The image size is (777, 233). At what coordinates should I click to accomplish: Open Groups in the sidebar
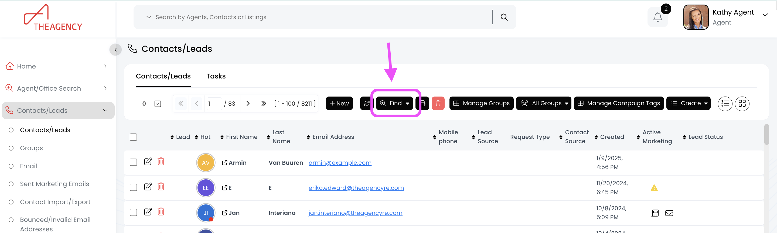pos(31,148)
